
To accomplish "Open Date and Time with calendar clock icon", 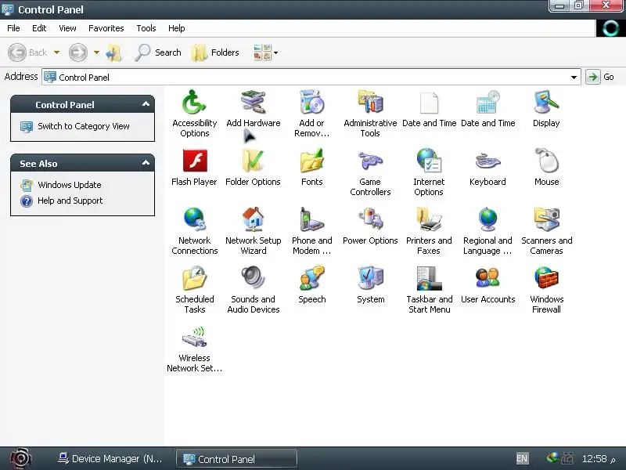I will pyautogui.click(x=487, y=108).
